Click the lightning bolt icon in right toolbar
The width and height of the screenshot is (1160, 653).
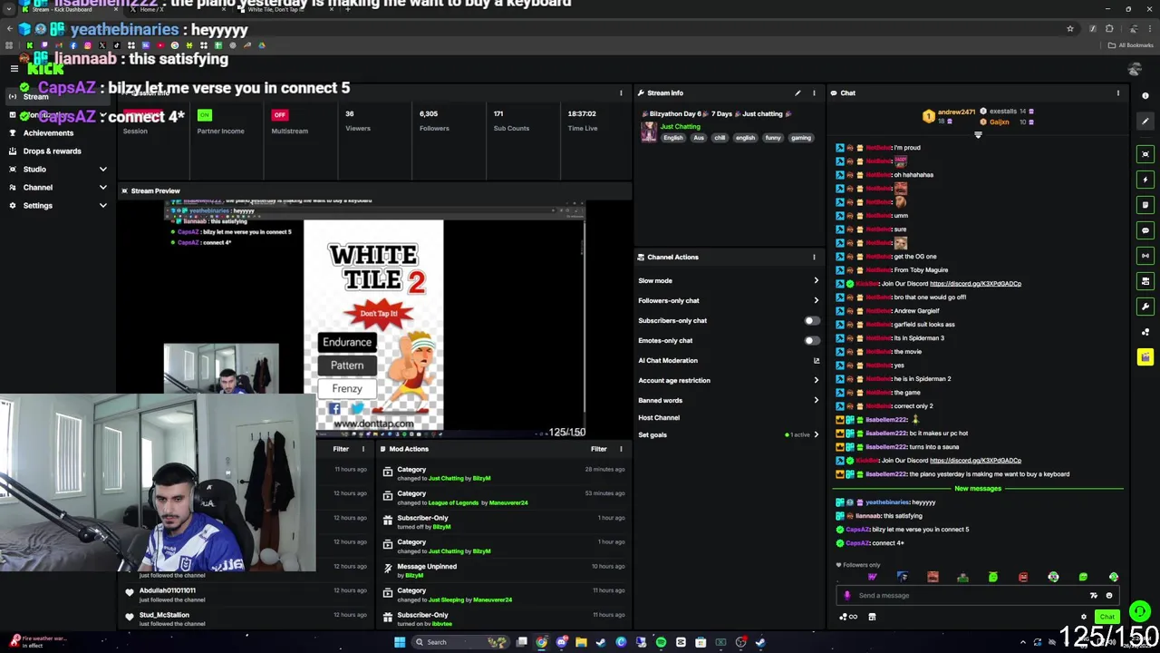click(1145, 180)
